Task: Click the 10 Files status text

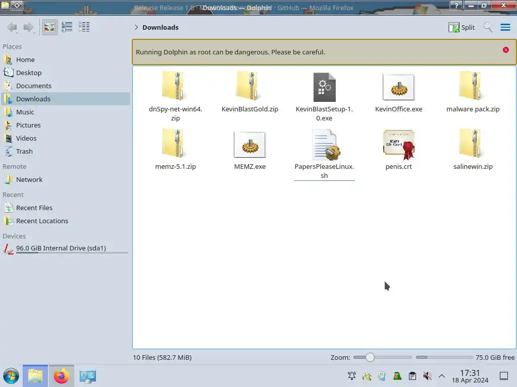Action: click(x=162, y=357)
